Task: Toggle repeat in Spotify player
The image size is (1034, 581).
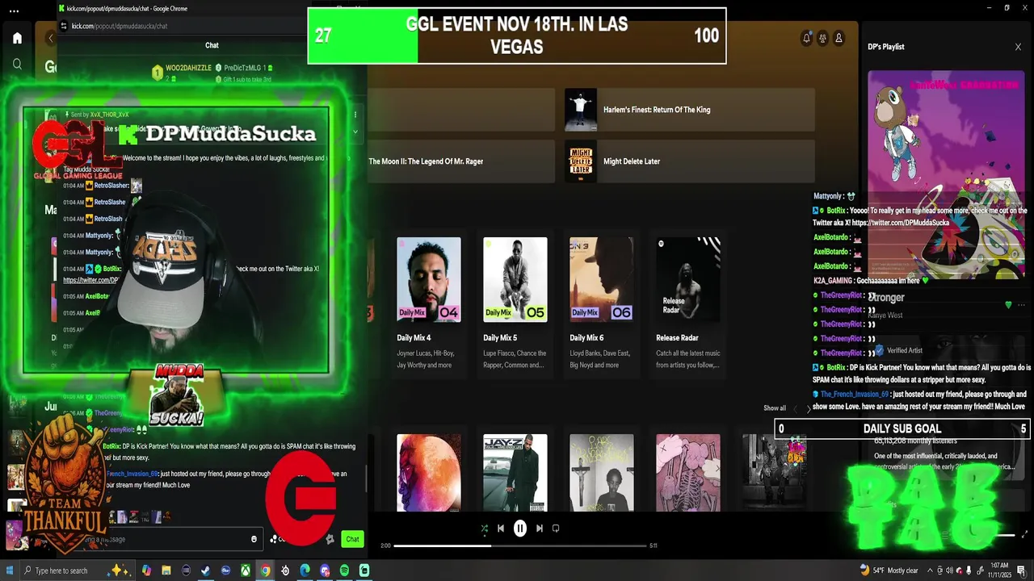Action: [556, 529]
